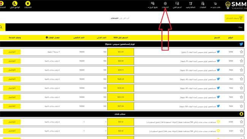The height and width of the screenshot is (139, 247).
Task: Favorite service 6998 with its star
Action: click(x=241, y=52)
